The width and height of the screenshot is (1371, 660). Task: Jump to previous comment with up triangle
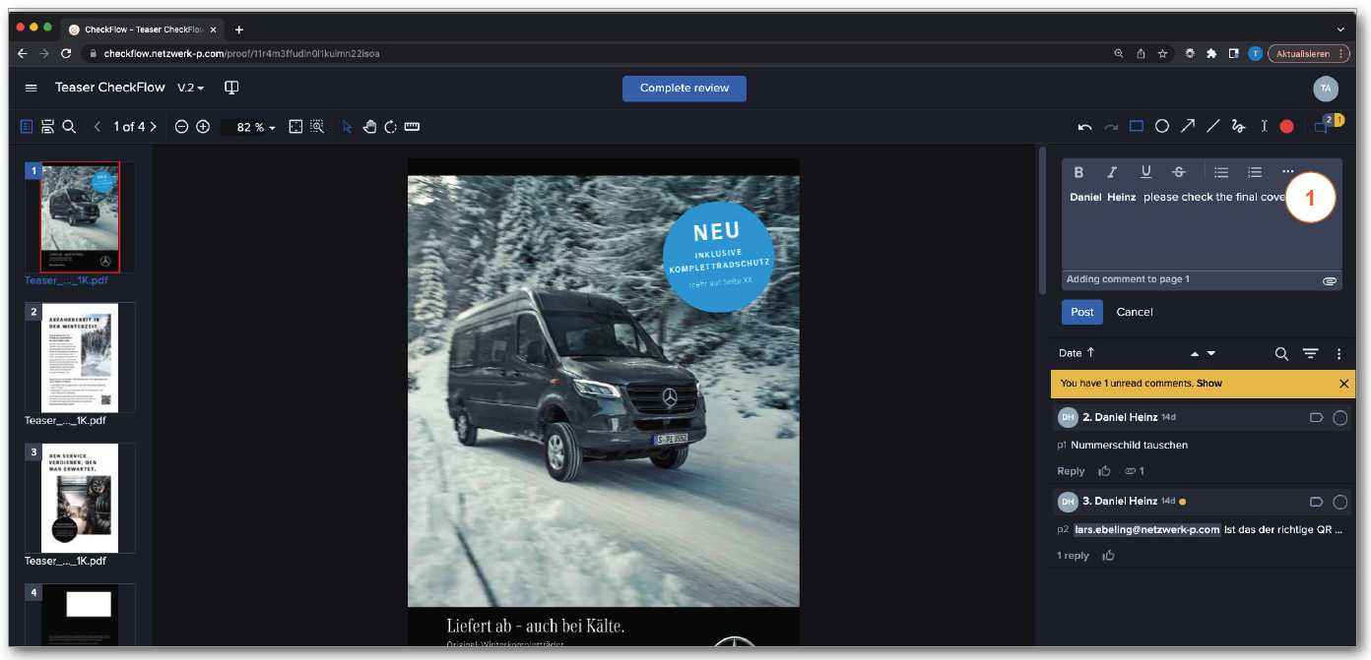[1195, 353]
